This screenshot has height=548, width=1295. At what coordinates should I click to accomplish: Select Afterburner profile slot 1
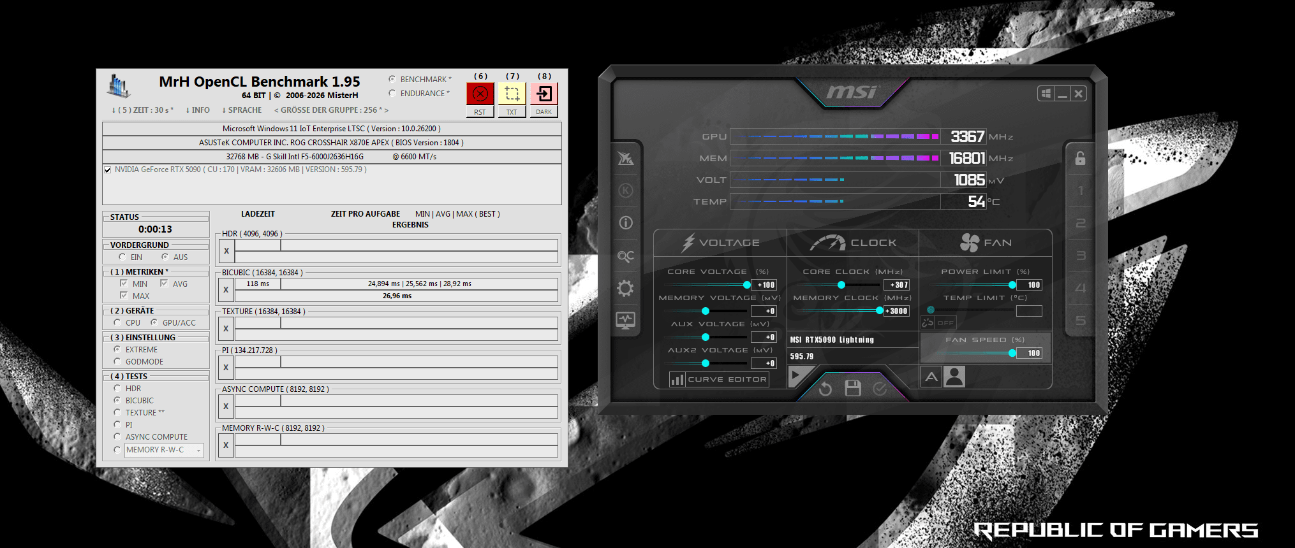[x=1080, y=191]
